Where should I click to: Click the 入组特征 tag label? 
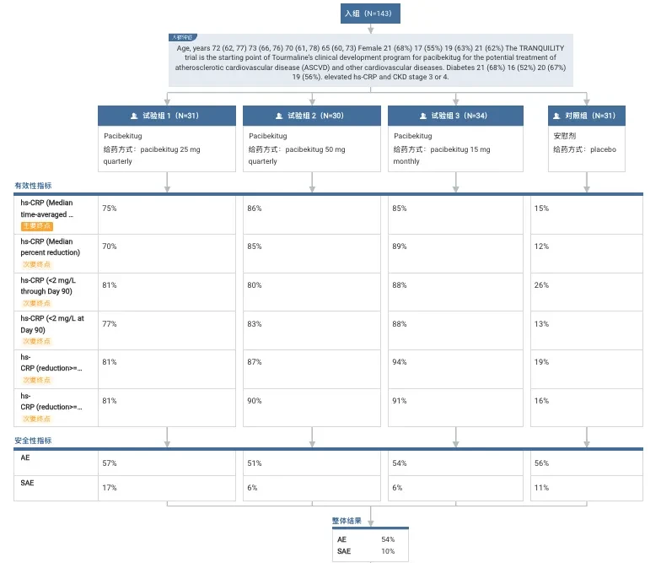click(x=182, y=37)
